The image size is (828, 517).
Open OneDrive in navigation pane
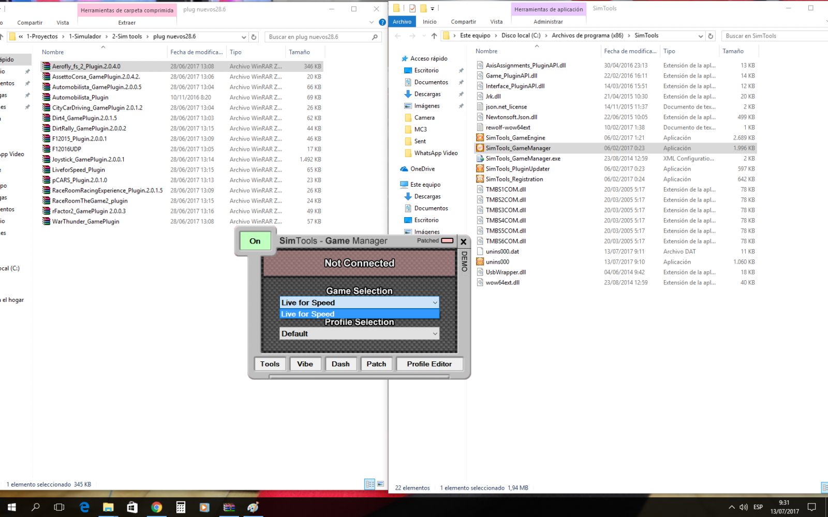(x=422, y=169)
